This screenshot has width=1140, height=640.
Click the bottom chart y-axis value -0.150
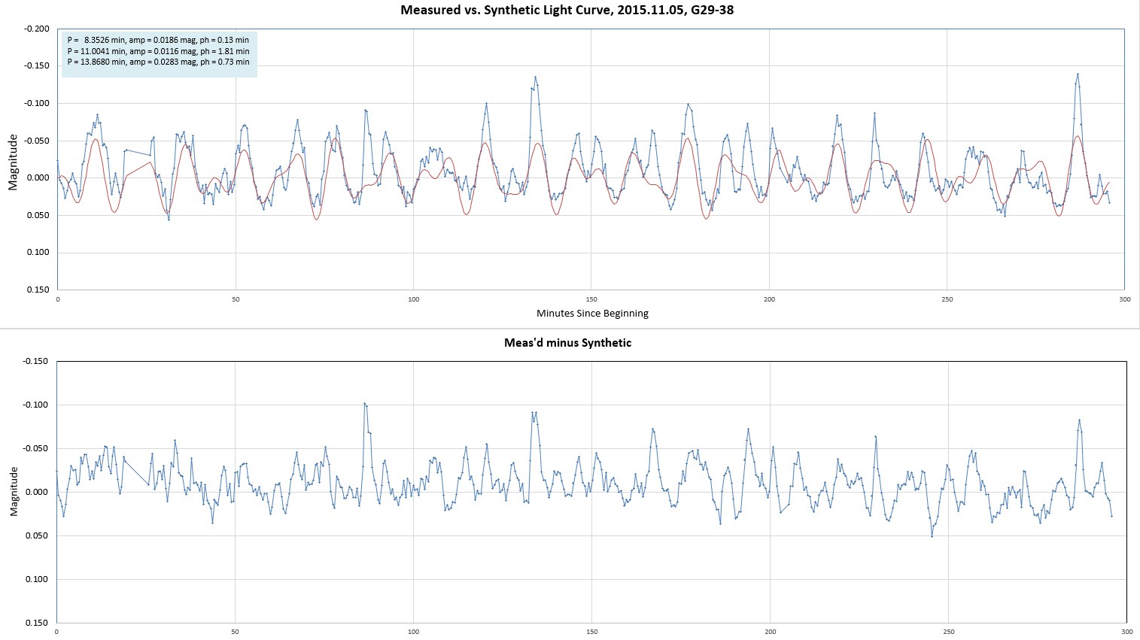37,361
